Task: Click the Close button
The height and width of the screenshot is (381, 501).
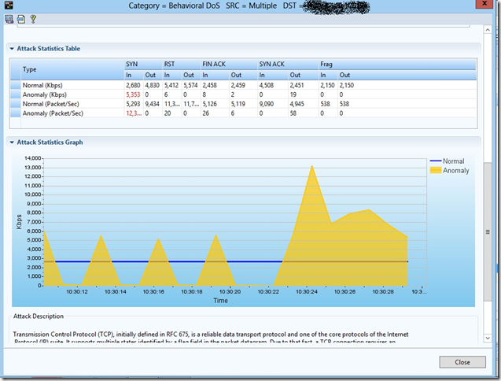Action: (462, 362)
